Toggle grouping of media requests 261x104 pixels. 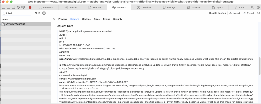(44, 13)
